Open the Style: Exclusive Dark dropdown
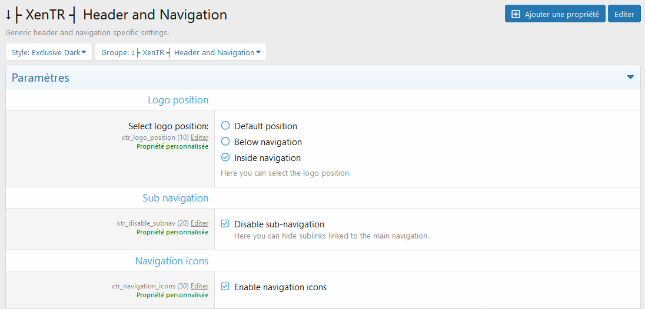 tap(48, 52)
